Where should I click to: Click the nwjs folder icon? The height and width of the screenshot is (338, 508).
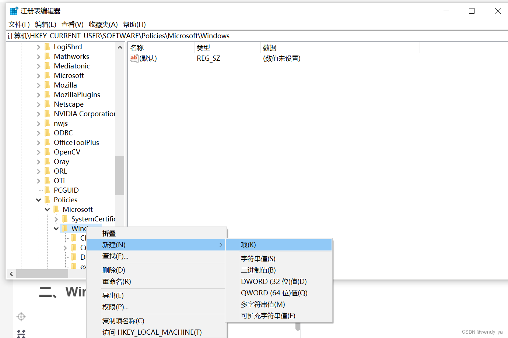click(47, 123)
